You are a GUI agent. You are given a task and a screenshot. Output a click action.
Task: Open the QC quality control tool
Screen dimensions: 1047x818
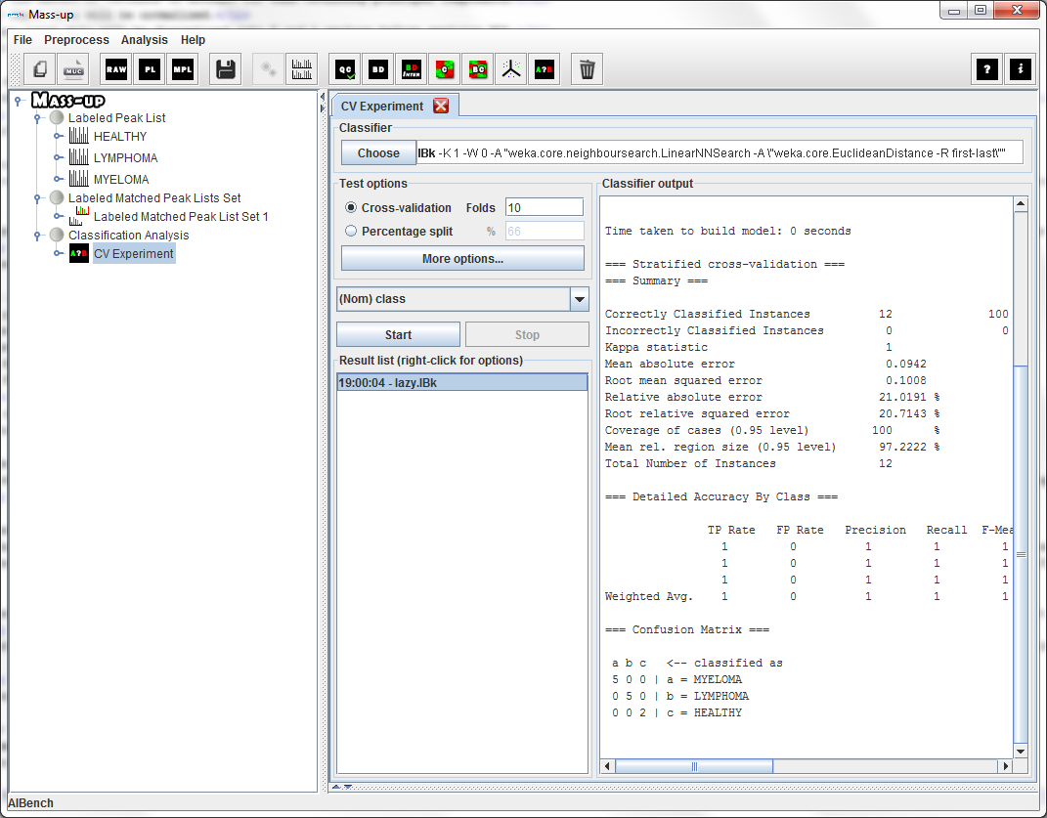346,69
